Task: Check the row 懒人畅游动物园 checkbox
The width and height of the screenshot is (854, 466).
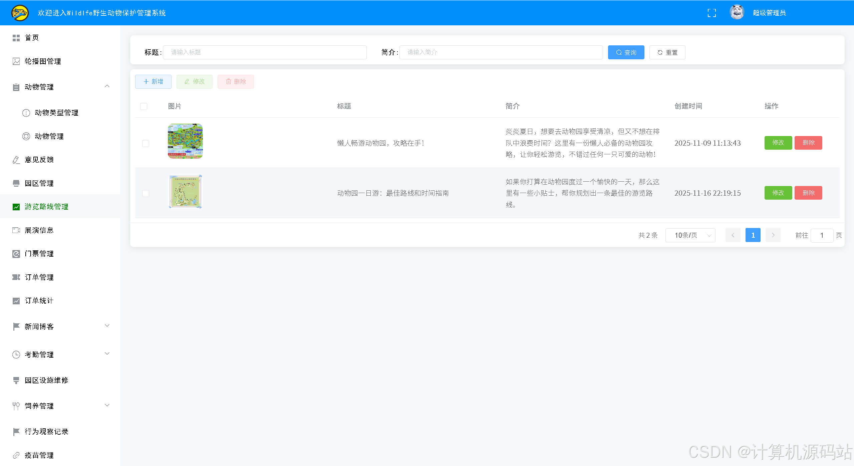Action: pos(146,143)
